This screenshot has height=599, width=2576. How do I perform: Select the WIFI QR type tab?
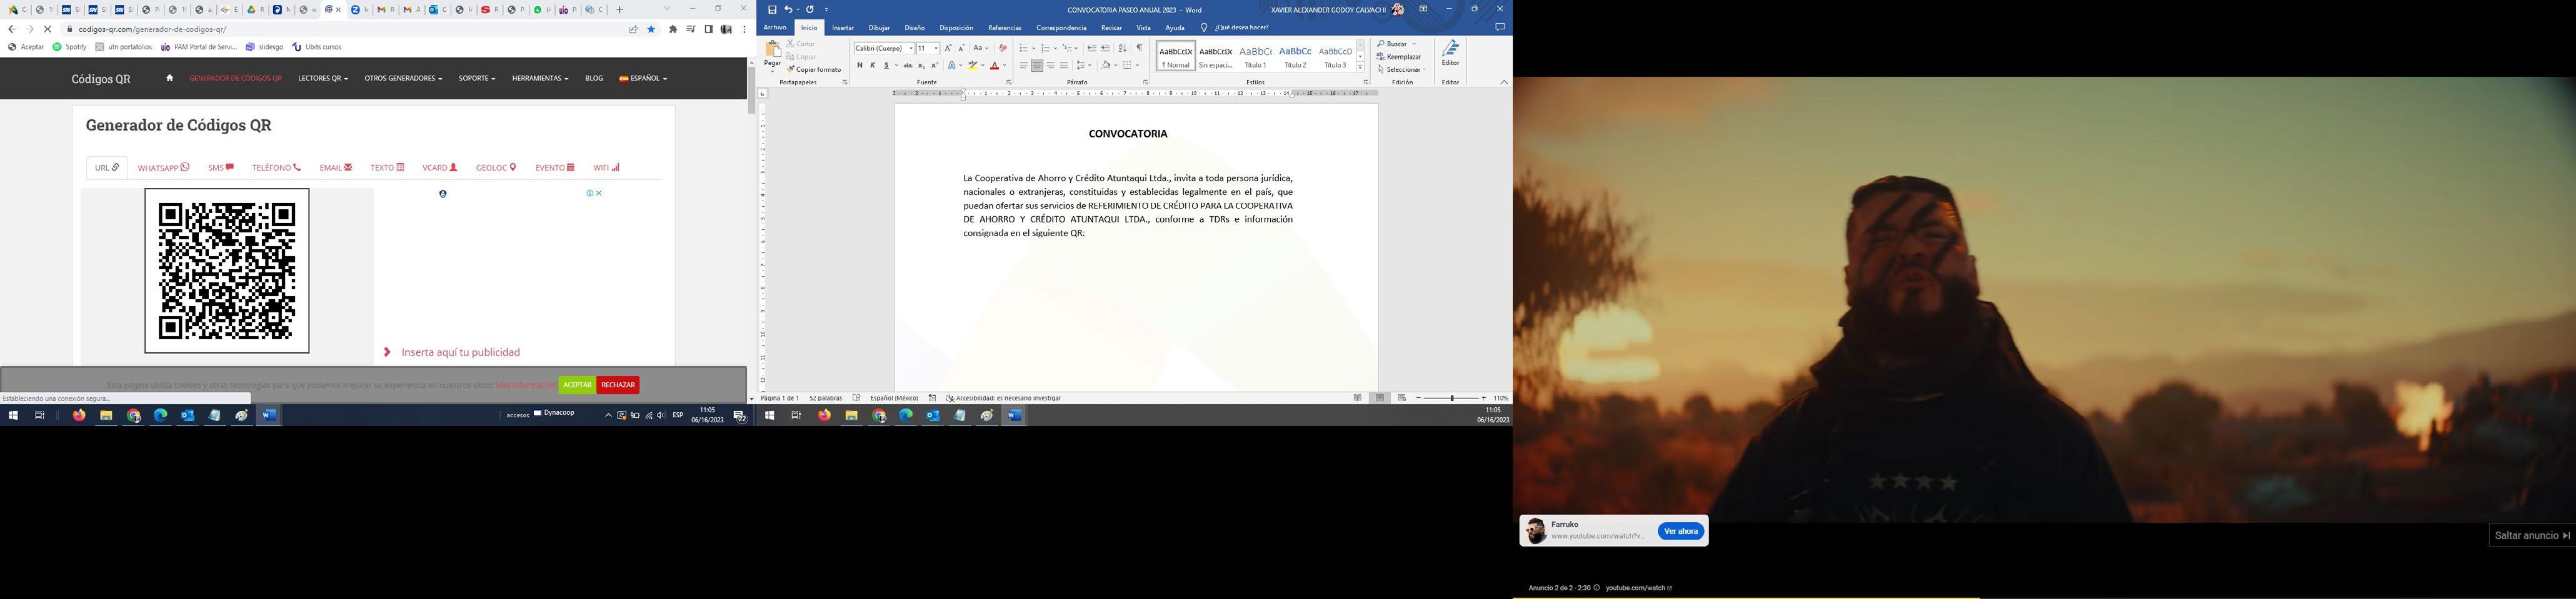click(606, 168)
